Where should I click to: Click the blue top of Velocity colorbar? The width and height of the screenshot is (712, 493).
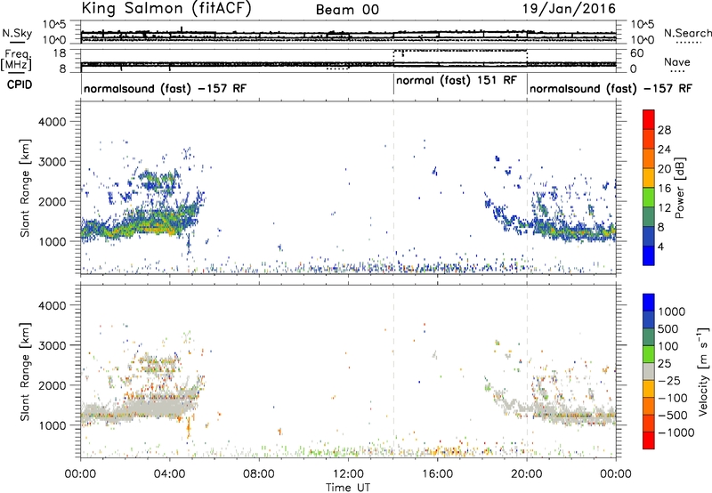tap(649, 303)
